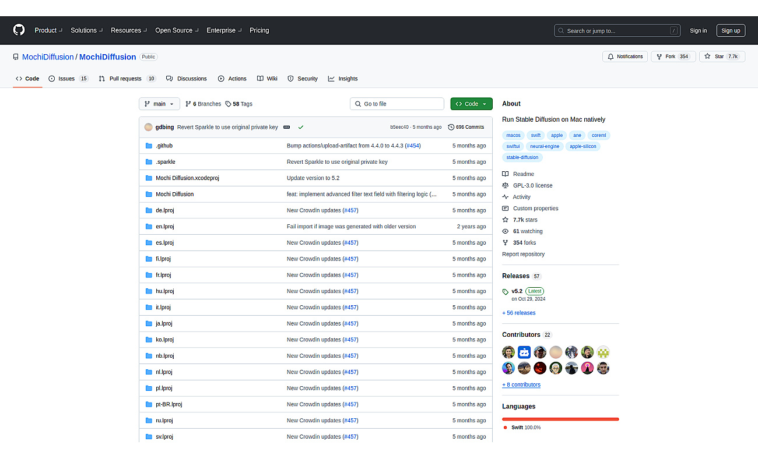Open the Activity pulse icon link

506,197
